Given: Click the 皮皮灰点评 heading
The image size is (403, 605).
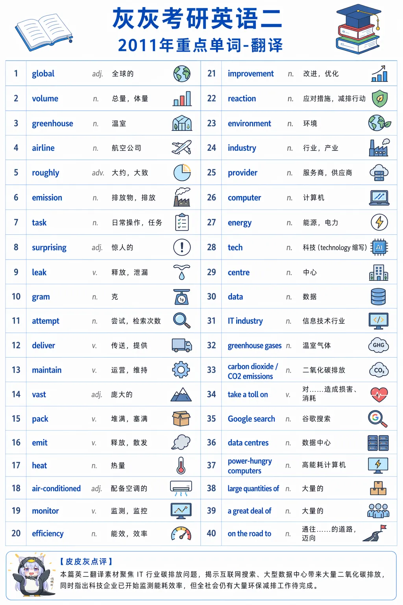Looking at the screenshot, I should point(87,561).
